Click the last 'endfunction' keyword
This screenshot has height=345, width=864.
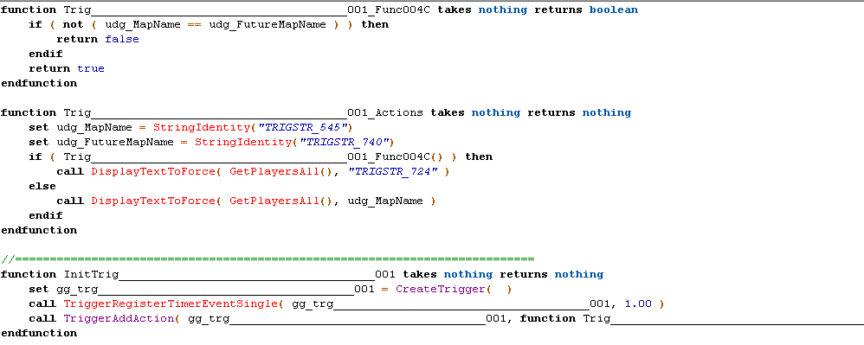pos(39,334)
